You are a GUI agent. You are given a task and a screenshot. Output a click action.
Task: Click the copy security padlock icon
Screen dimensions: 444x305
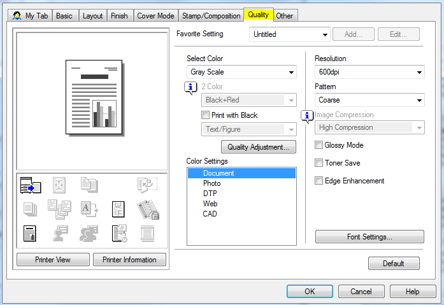(148, 209)
